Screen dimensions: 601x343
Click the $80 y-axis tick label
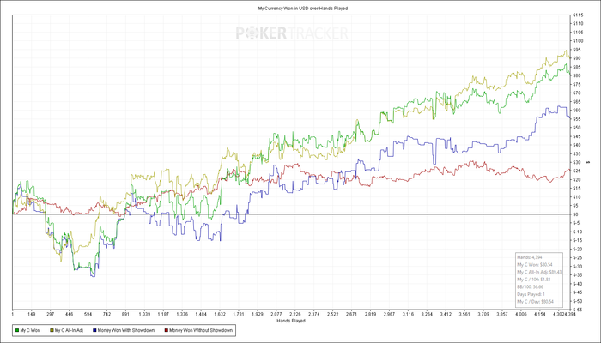tap(577, 75)
